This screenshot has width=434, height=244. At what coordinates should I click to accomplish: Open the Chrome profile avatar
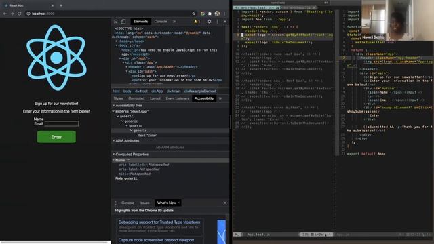[x=217, y=14]
